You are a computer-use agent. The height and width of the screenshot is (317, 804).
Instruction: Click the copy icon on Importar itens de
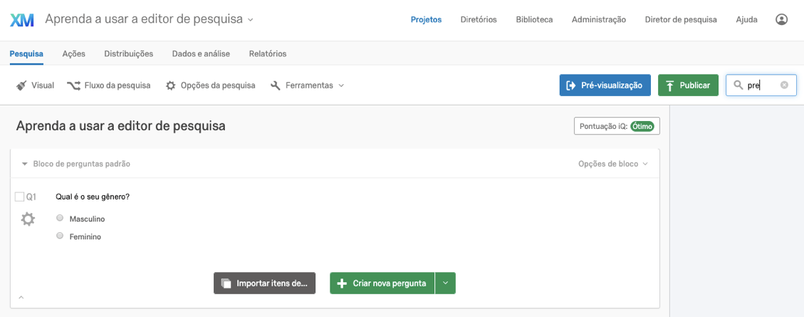click(226, 283)
